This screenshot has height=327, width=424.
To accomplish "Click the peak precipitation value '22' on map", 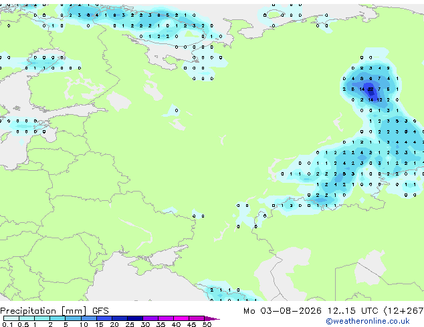I will tap(370, 89).
